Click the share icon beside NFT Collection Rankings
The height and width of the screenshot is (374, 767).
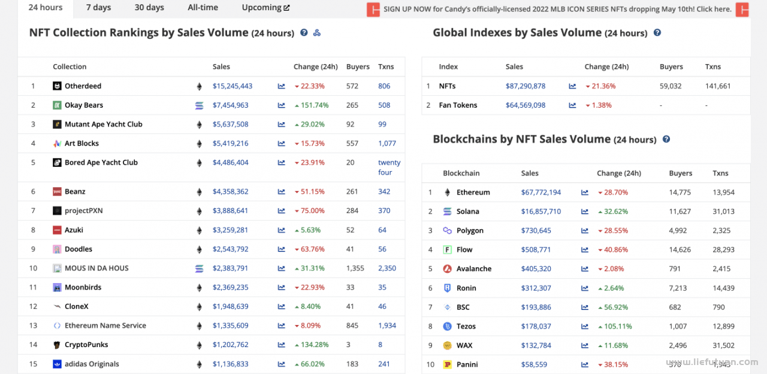click(317, 33)
